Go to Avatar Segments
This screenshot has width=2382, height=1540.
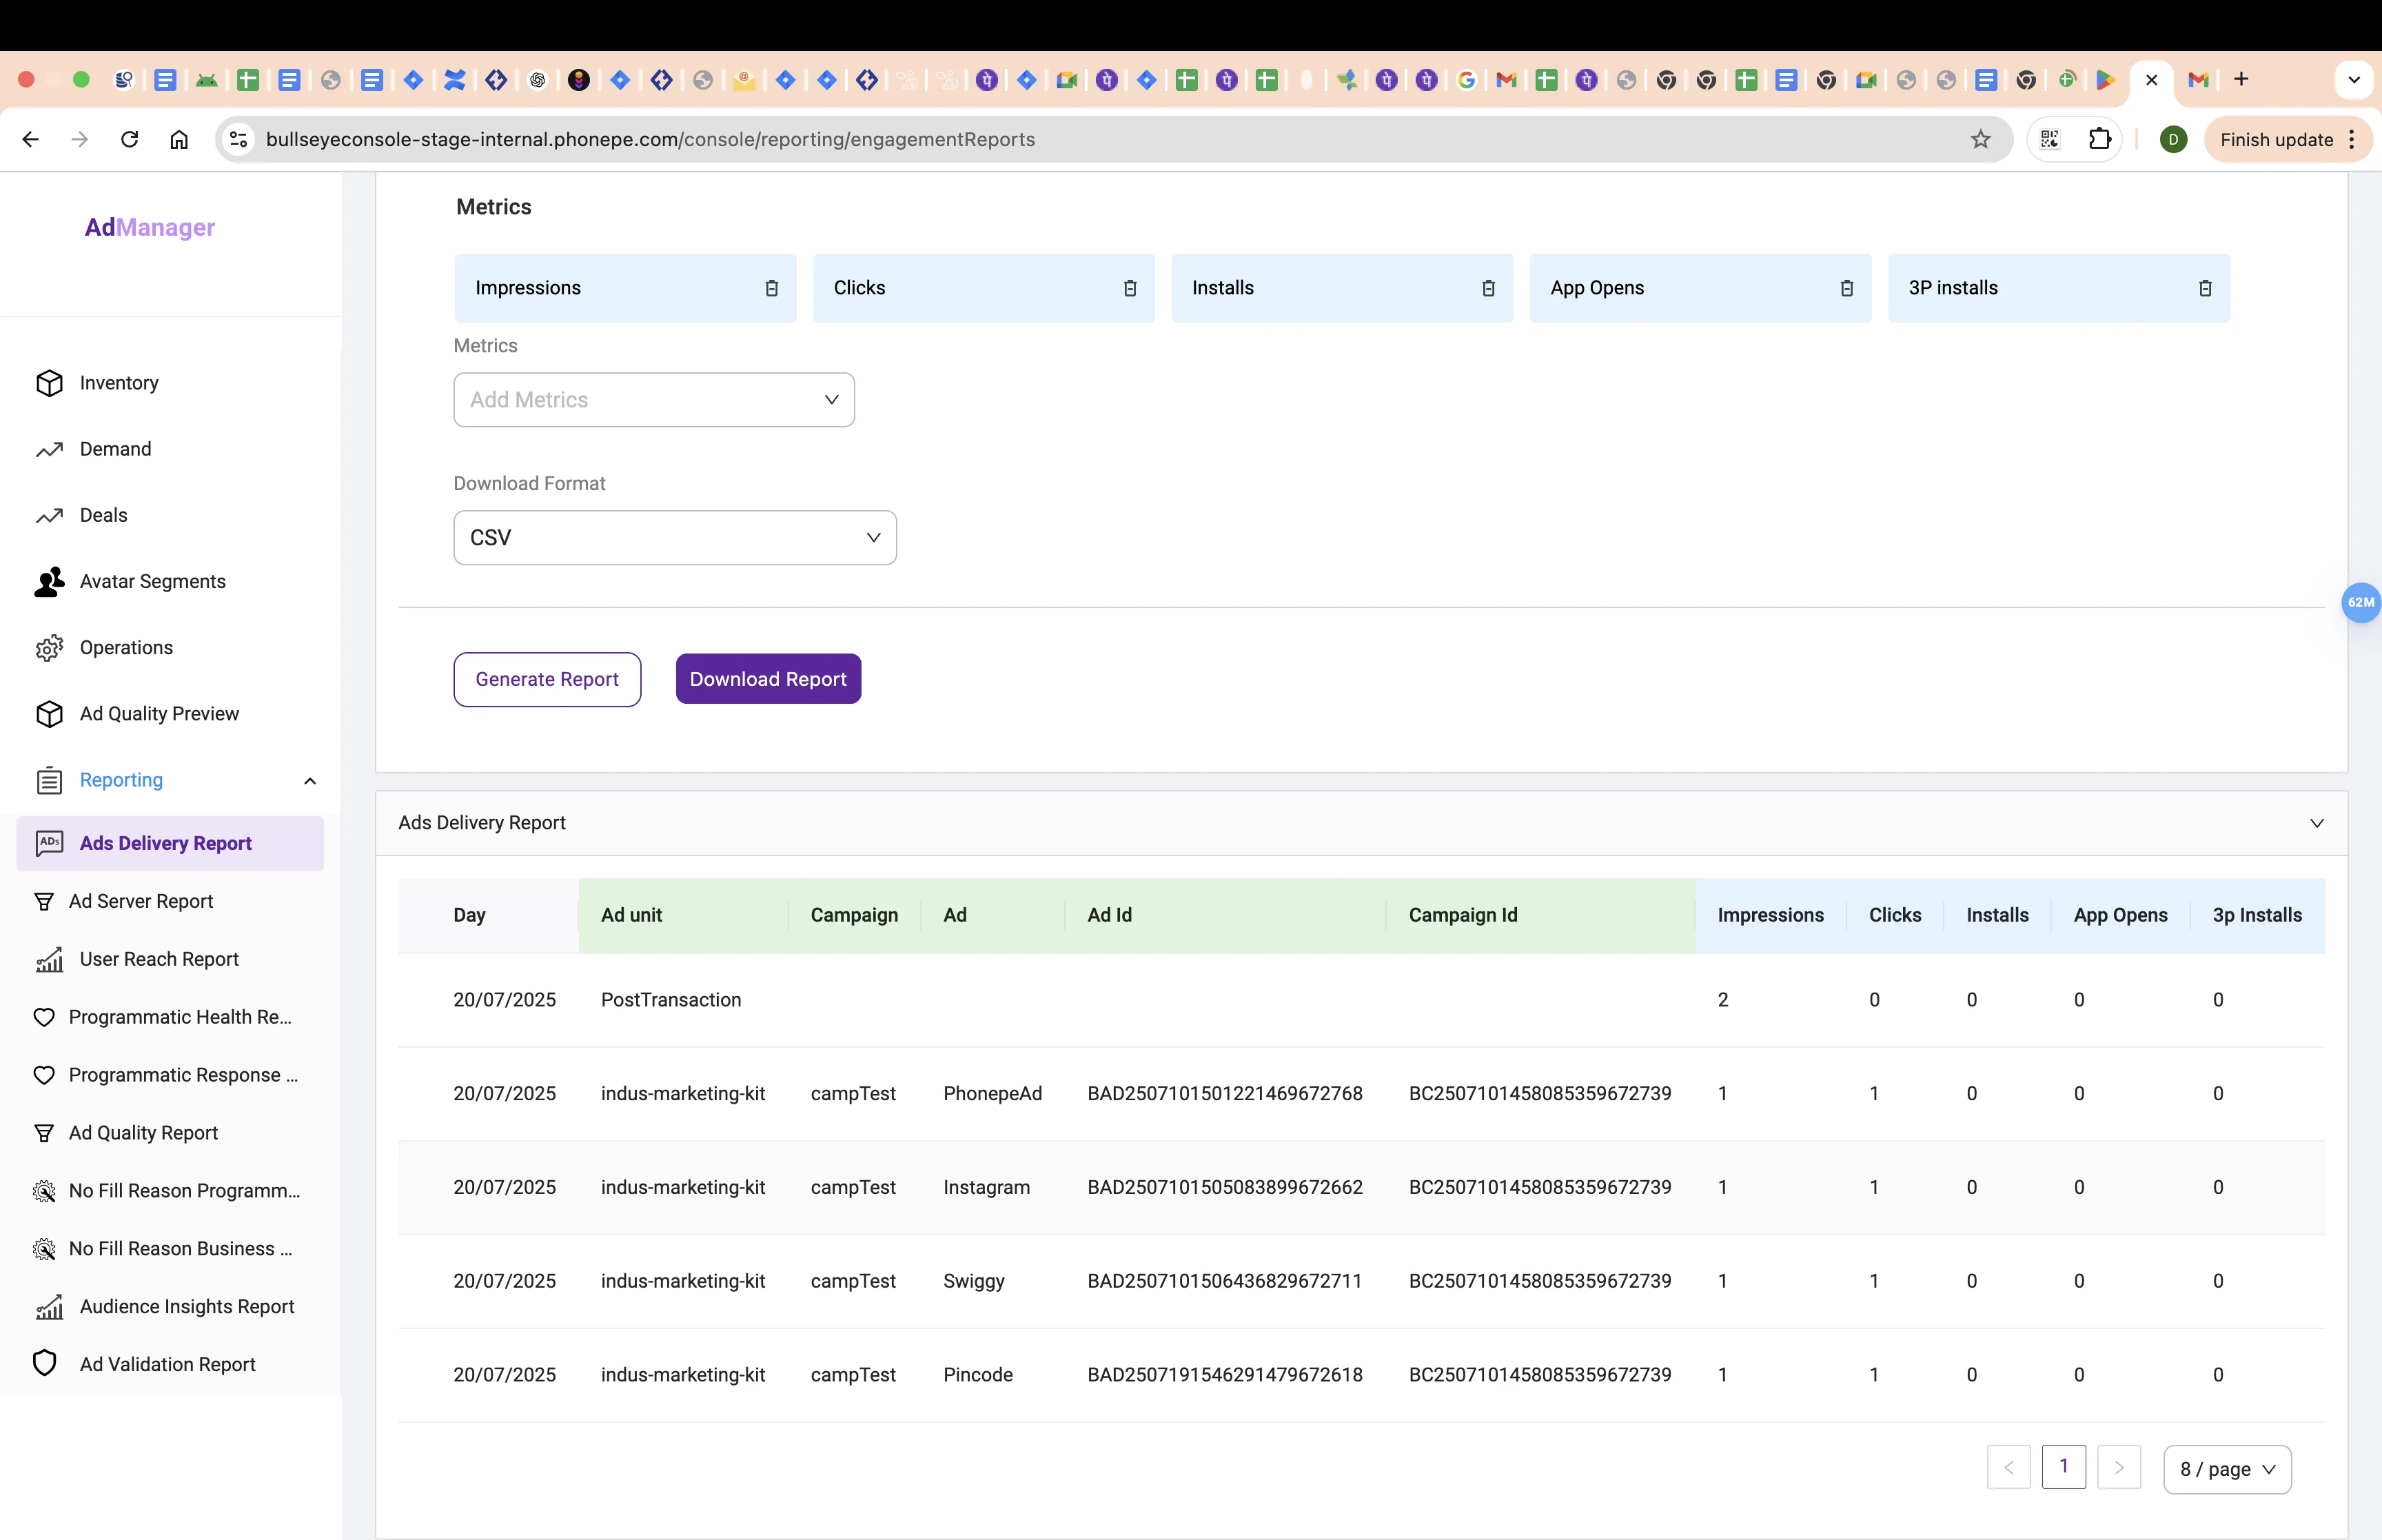coord(152,581)
